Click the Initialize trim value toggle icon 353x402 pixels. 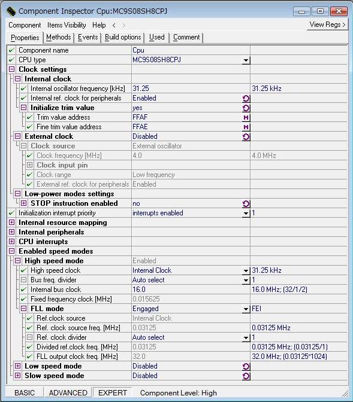point(246,108)
